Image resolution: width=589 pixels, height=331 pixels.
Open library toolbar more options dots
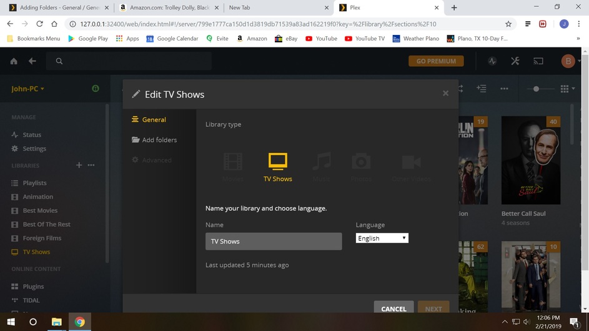(504, 89)
